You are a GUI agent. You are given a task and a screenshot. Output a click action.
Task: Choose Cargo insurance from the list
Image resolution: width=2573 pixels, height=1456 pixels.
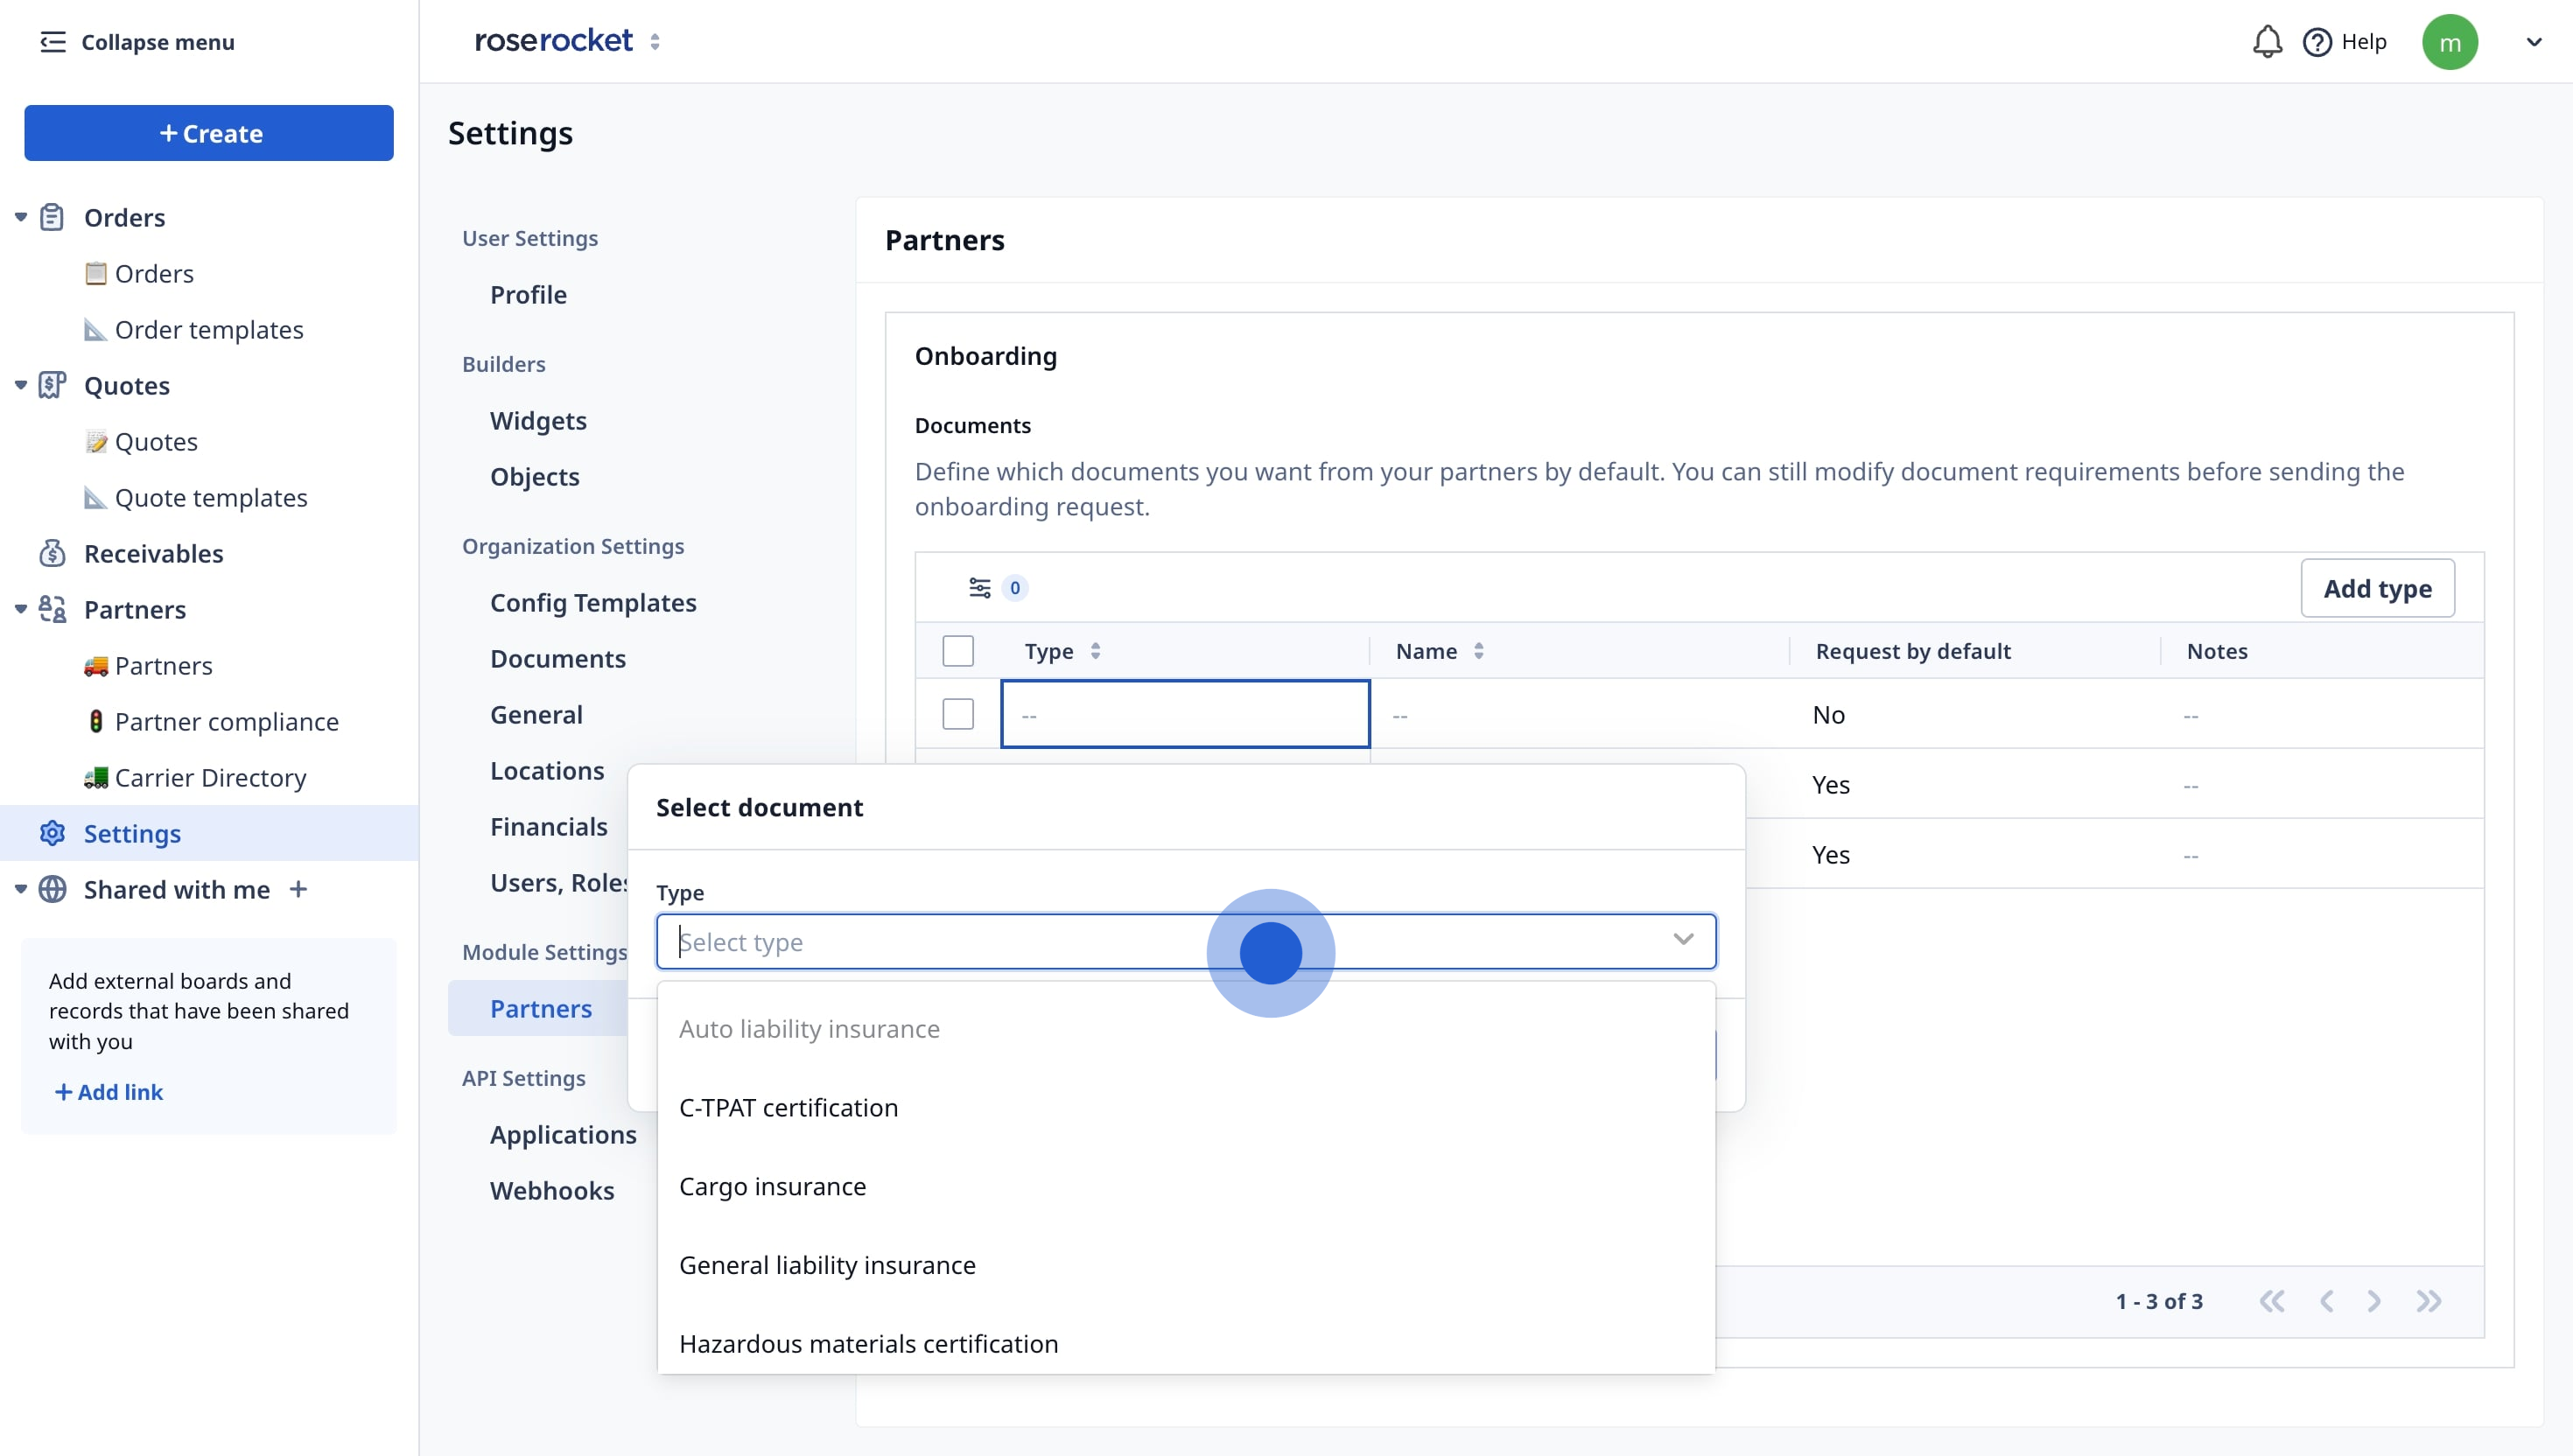click(772, 1186)
